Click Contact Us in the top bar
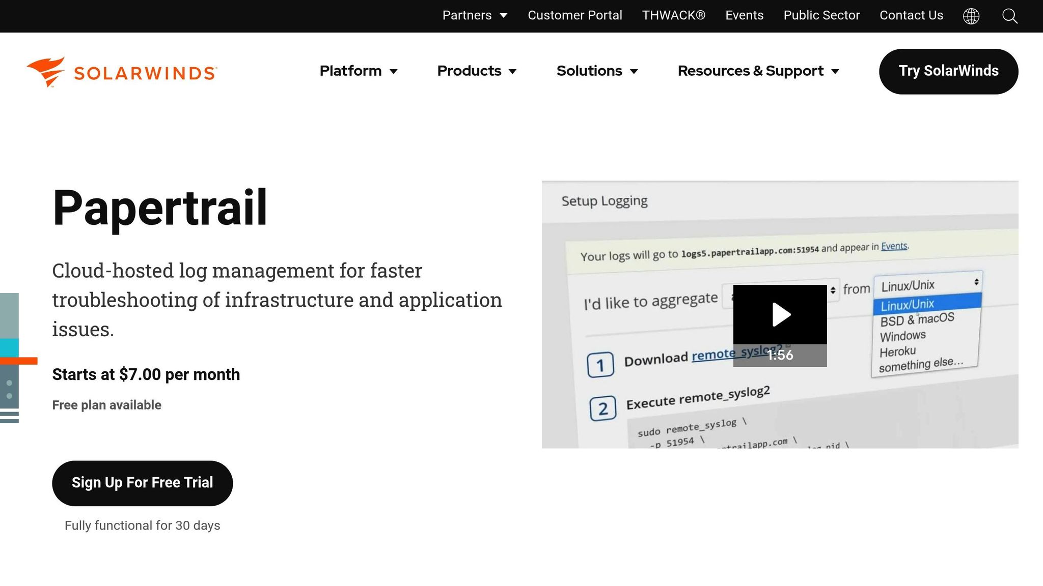 911,15
